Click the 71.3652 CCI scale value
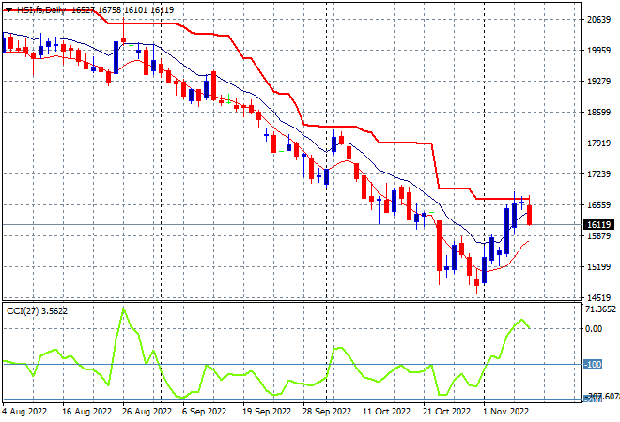 pos(600,309)
